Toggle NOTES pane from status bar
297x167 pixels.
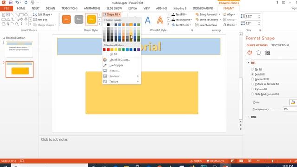point(196,161)
